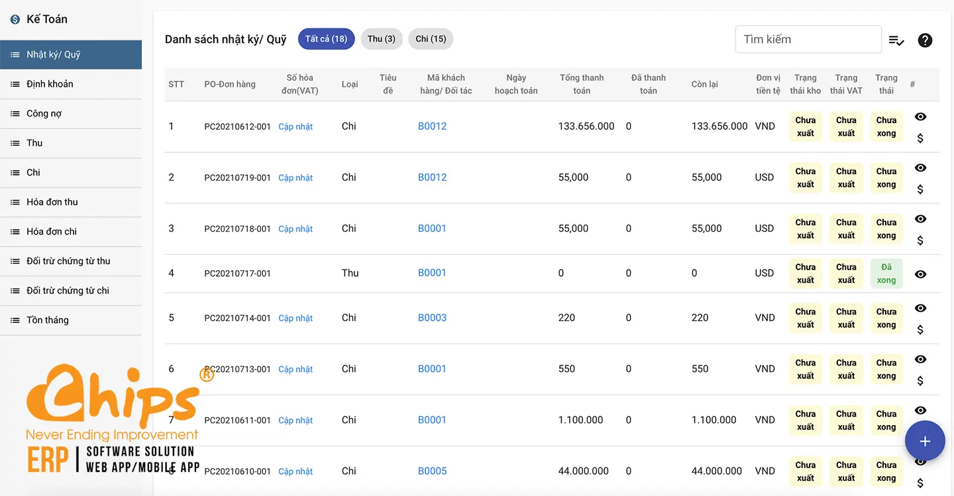The width and height of the screenshot is (954, 496).
Task: Click the dollar icon for PC20210713-001
Action: coord(920,381)
